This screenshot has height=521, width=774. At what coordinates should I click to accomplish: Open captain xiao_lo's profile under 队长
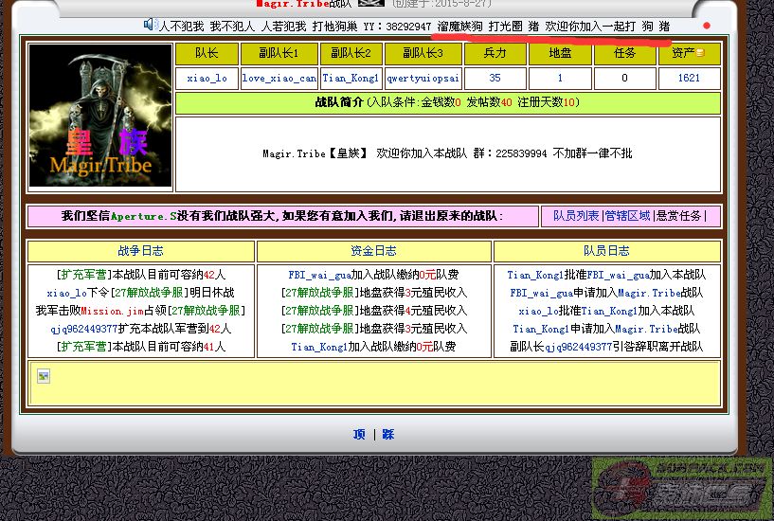click(207, 79)
